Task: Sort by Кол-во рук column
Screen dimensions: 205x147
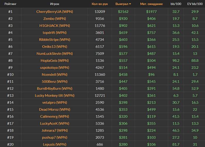Action: [x=100, y=4]
